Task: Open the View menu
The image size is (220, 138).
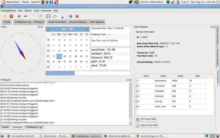Action: click(20, 11)
